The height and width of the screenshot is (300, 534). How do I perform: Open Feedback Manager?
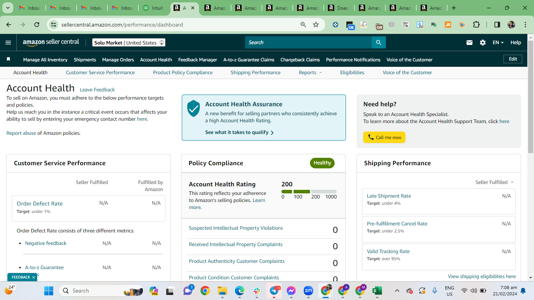[x=198, y=60]
